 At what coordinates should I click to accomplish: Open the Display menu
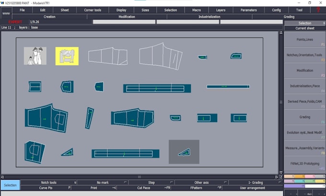121,10
